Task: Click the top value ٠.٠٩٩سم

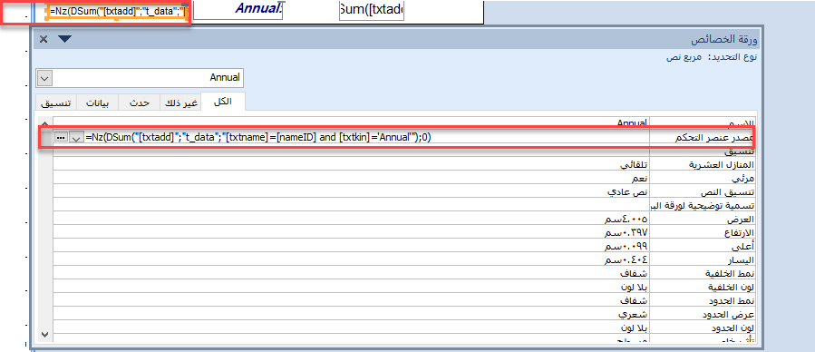Action: [x=626, y=247]
